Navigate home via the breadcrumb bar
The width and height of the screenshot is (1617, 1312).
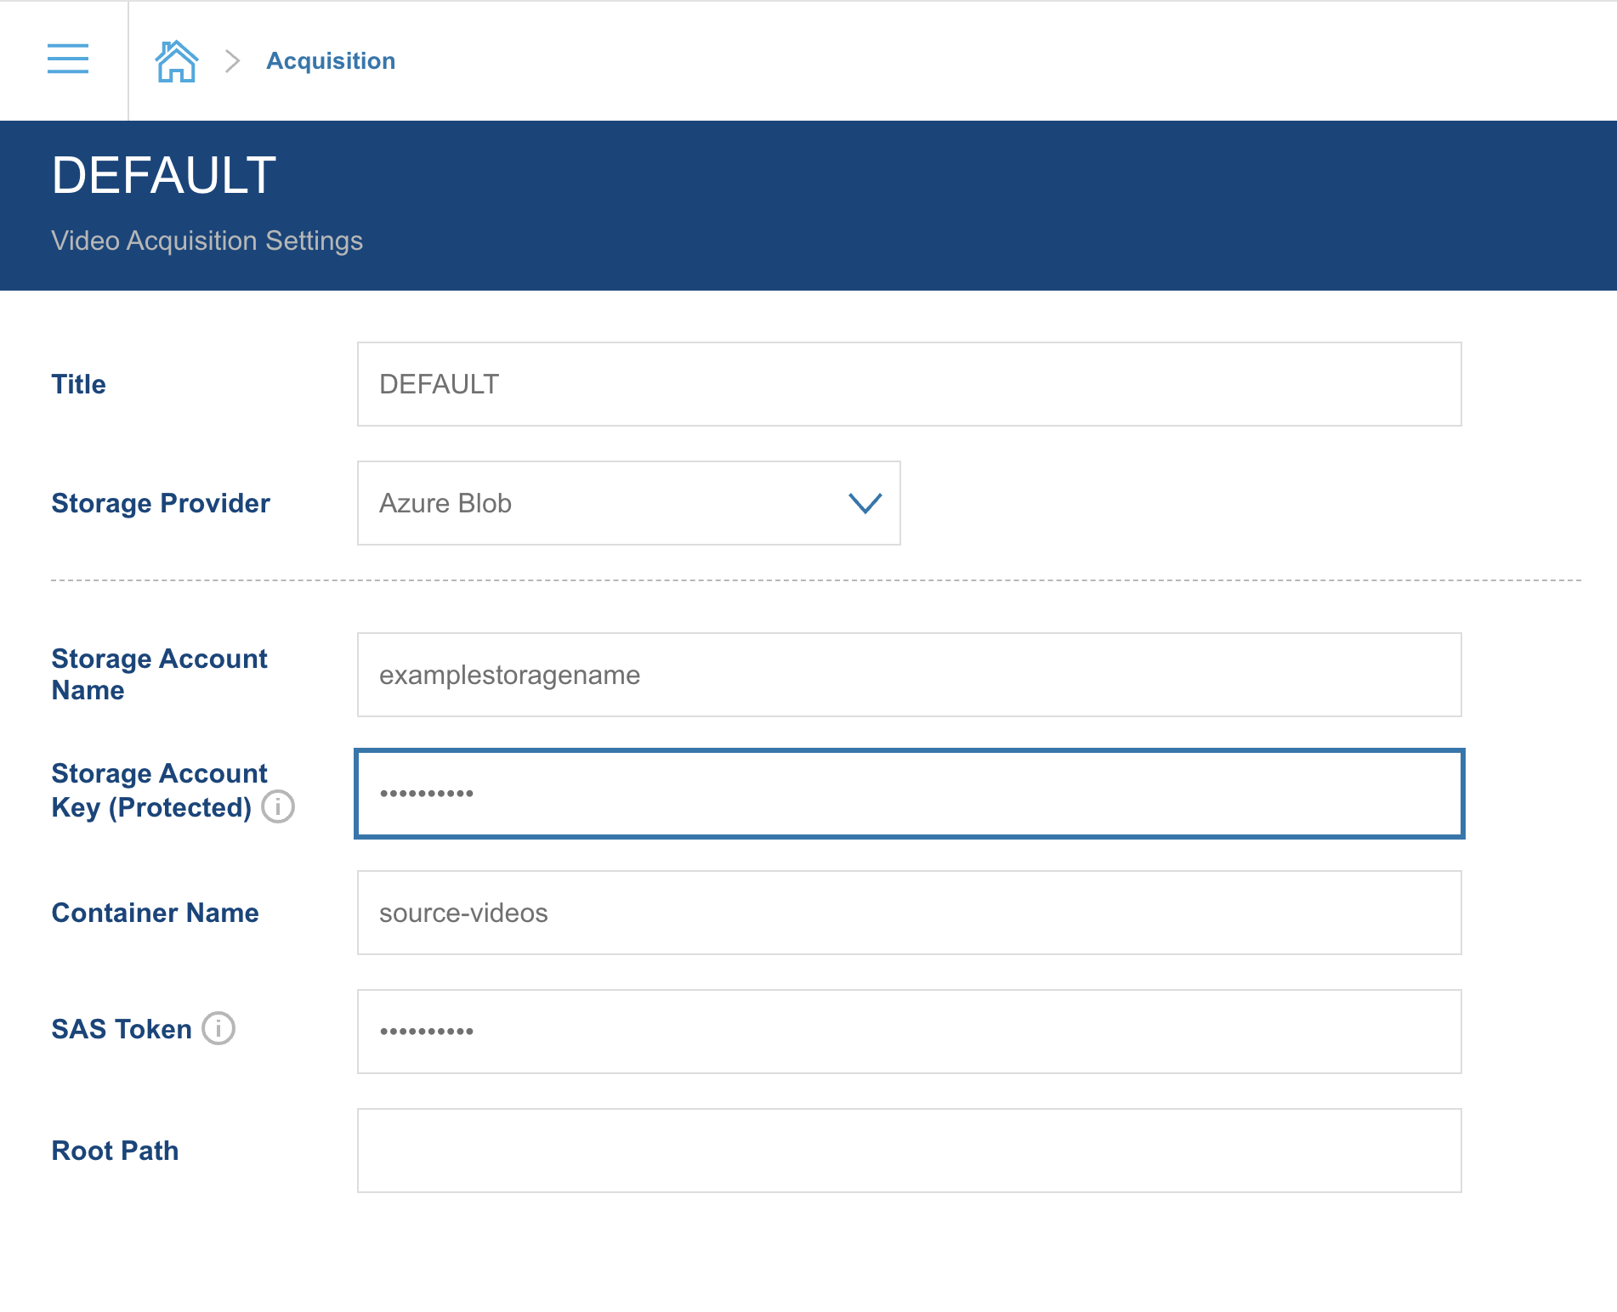pos(175,59)
